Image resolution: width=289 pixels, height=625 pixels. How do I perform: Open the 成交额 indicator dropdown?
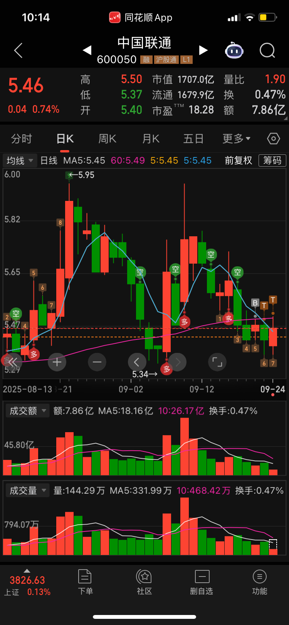(27, 411)
